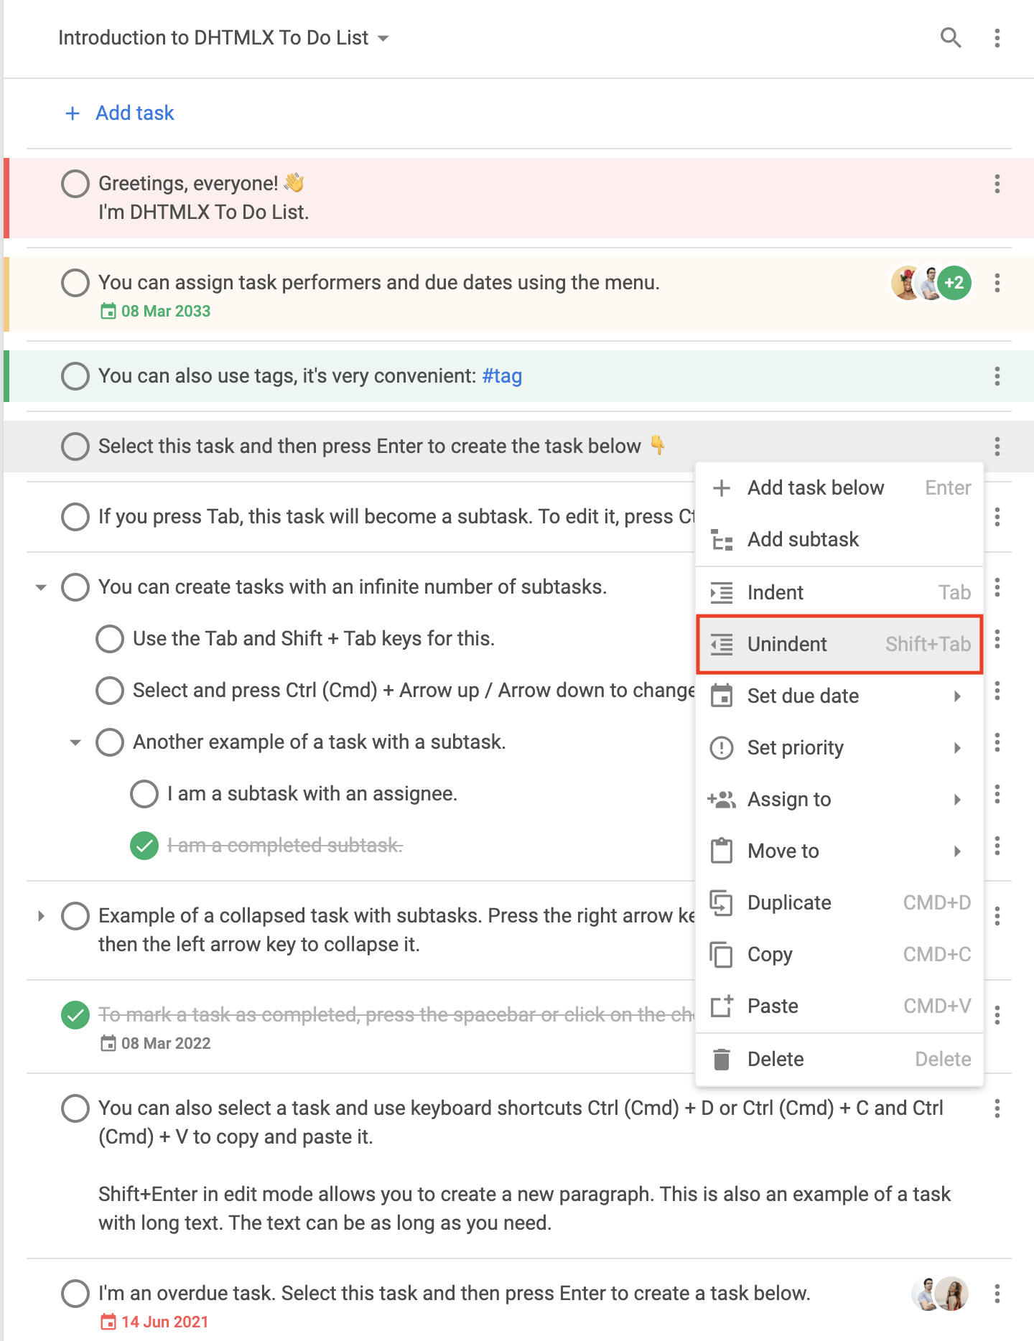Viewport: 1034px width, 1341px height.
Task: Mark 'Greetings, everyone!' task as completed
Action: tap(75, 184)
